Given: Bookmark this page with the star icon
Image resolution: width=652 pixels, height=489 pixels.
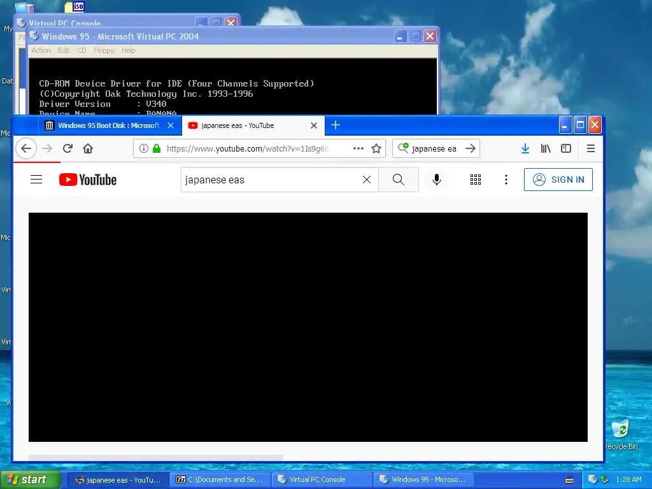Looking at the screenshot, I should [x=376, y=148].
